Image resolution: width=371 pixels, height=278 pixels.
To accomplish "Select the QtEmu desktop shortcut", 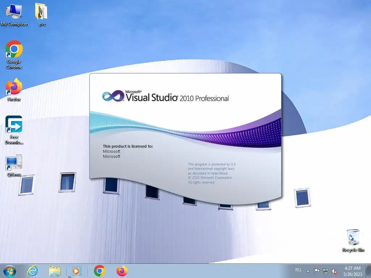I will pyautogui.click(x=14, y=166).
